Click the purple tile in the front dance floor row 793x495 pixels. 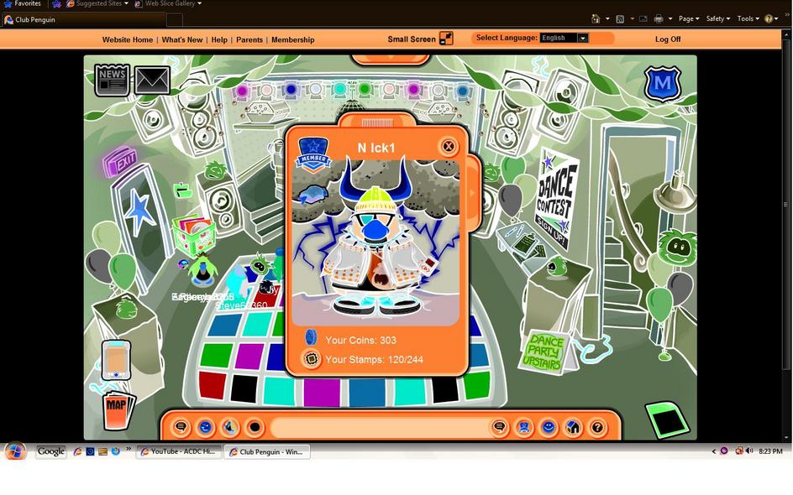[x=322, y=392]
